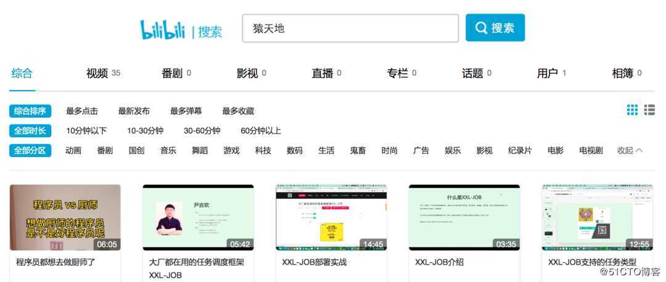The image size is (666, 282).
Task: Select 全部分区 category filter
Action: point(30,150)
